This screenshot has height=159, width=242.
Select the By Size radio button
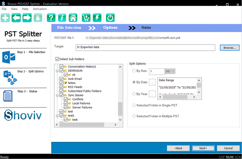134,71
